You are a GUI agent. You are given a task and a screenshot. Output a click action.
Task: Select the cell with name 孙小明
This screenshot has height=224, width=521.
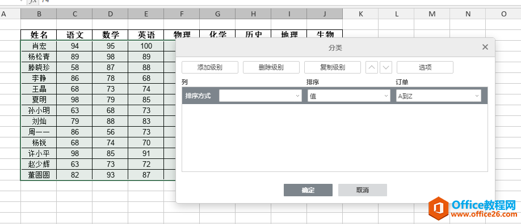coord(39,110)
